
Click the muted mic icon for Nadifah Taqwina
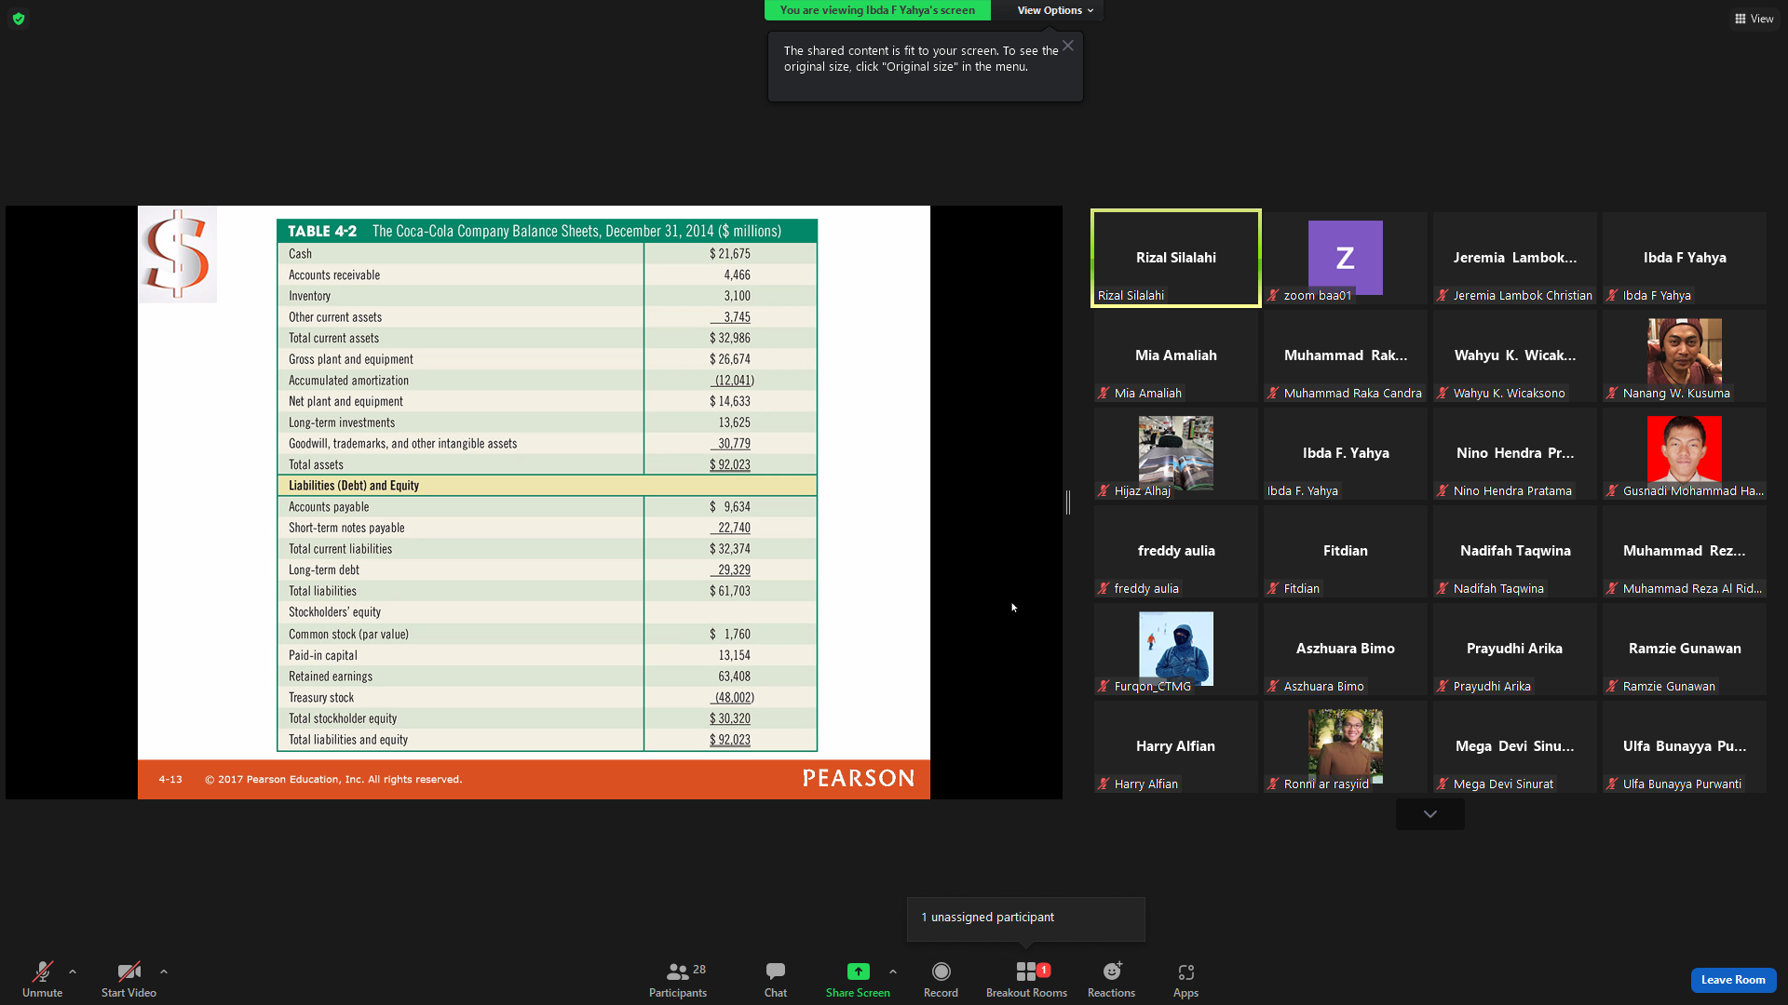[x=1443, y=589]
